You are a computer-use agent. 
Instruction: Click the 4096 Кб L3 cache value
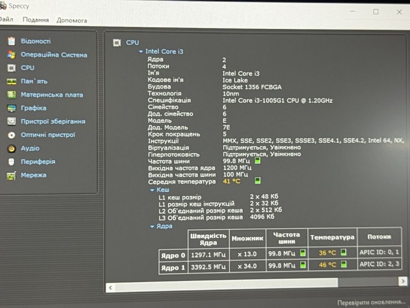point(262,217)
